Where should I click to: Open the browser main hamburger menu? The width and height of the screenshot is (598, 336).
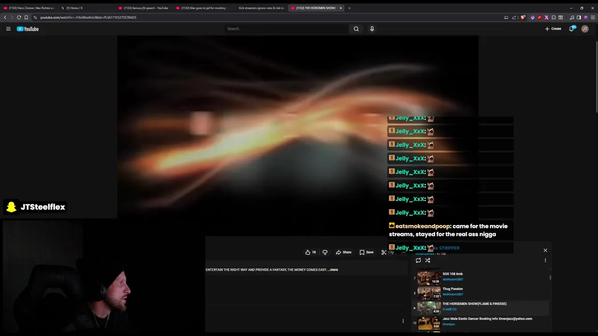click(593, 17)
